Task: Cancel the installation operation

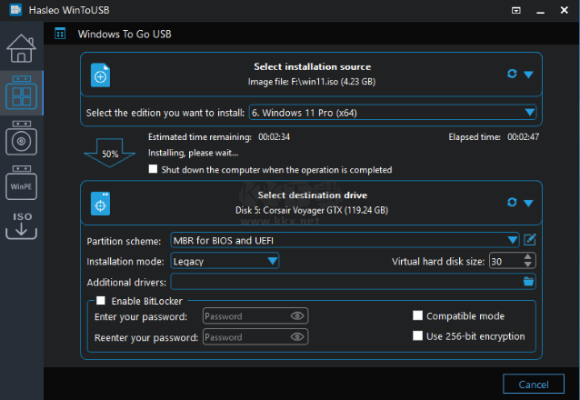Action: (533, 384)
